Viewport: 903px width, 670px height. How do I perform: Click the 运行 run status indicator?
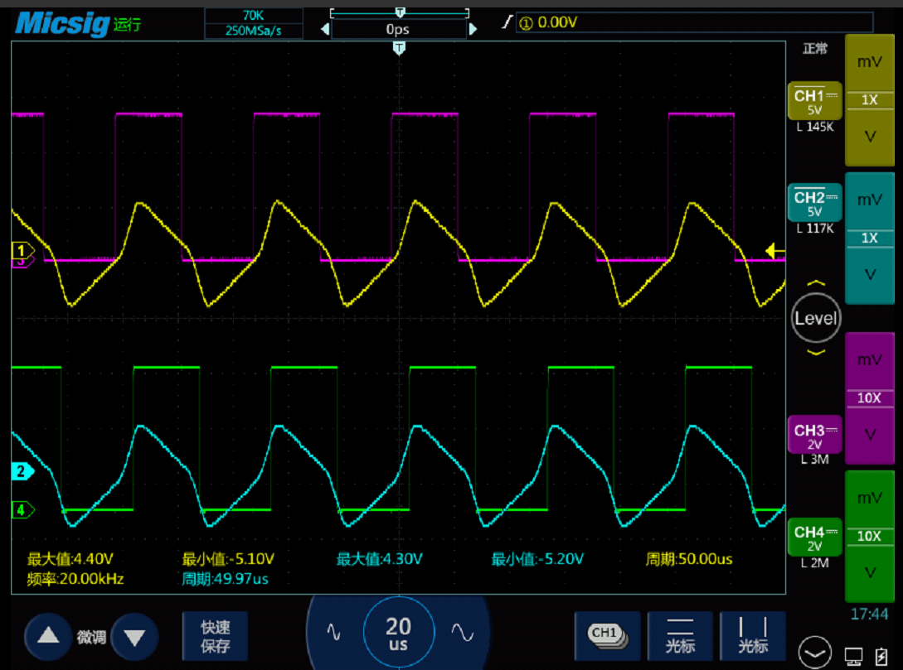[127, 24]
